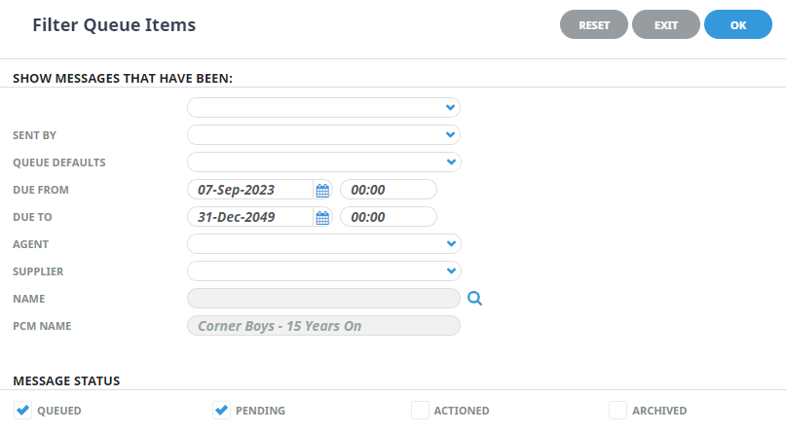Click the PCM Name text field
786x433 pixels.
pos(323,326)
